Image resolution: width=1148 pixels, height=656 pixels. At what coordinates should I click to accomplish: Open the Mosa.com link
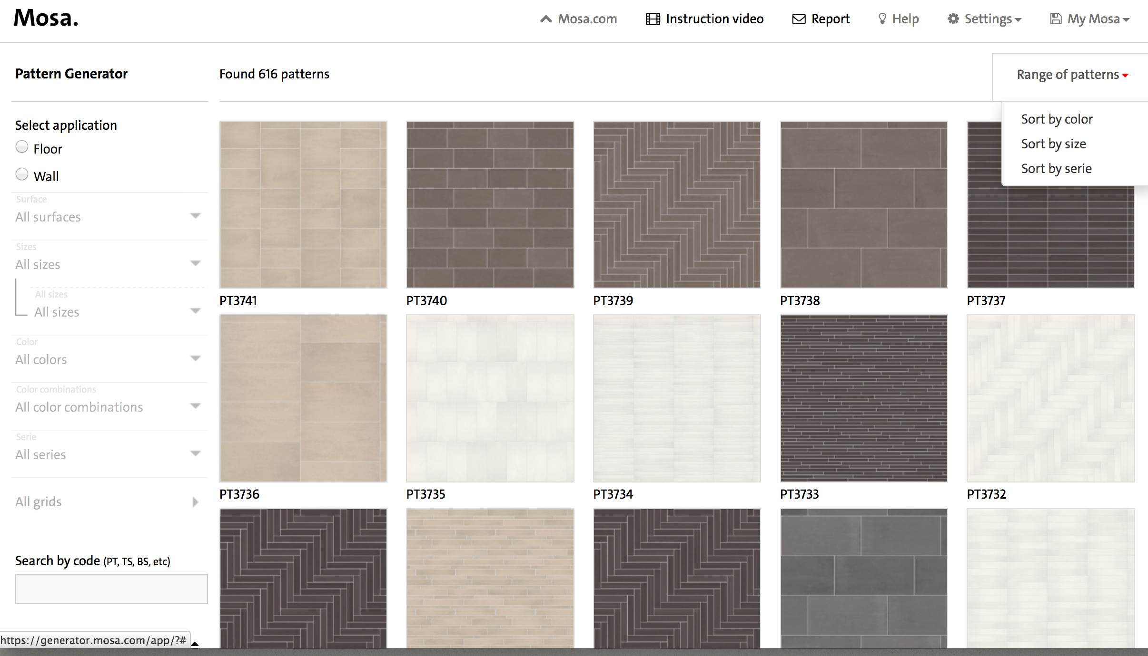click(x=587, y=19)
